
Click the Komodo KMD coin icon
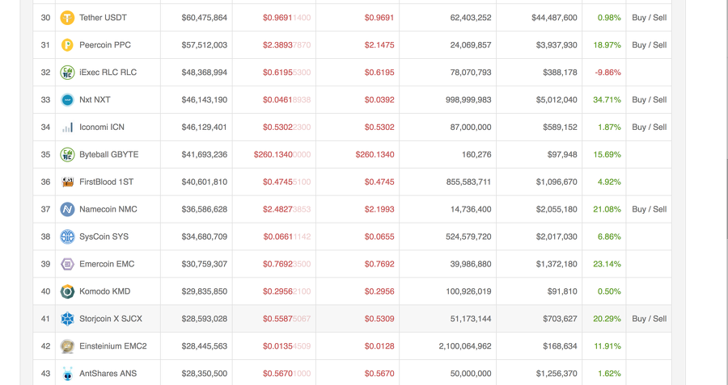68,291
